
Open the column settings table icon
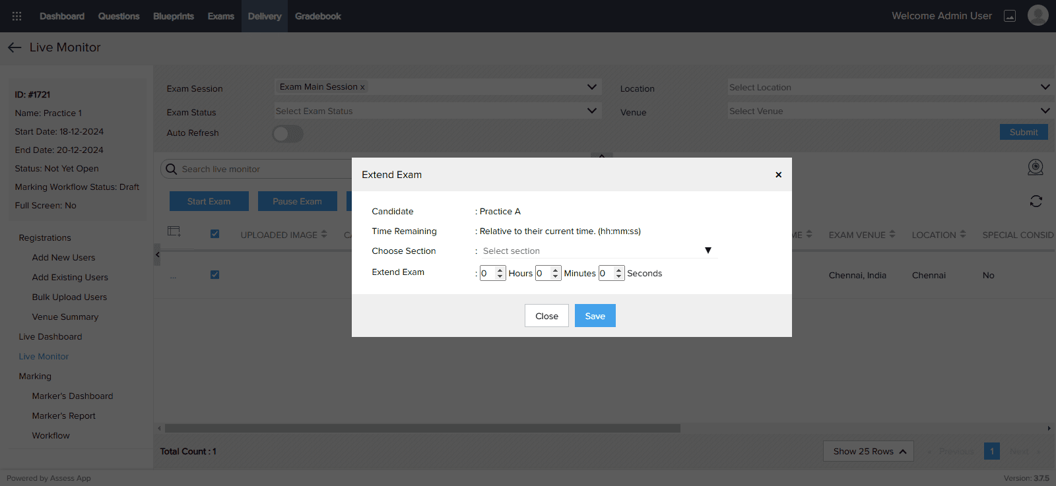tap(174, 231)
